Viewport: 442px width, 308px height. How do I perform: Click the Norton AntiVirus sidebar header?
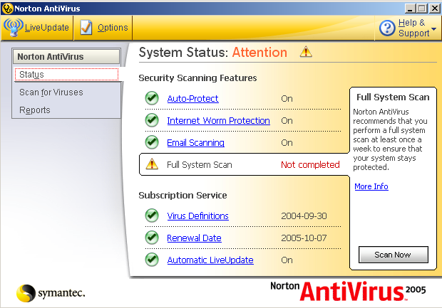pyautogui.click(x=66, y=56)
